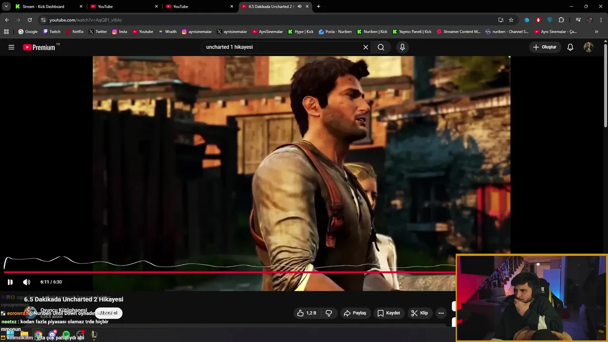
Task: Go back with the browser back arrow
Action: (7, 20)
